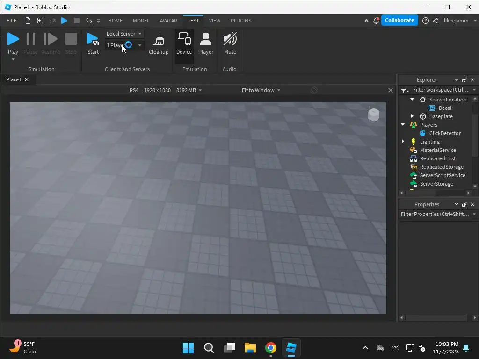Select ServerScriptService in the Explorer

click(x=443, y=175)
